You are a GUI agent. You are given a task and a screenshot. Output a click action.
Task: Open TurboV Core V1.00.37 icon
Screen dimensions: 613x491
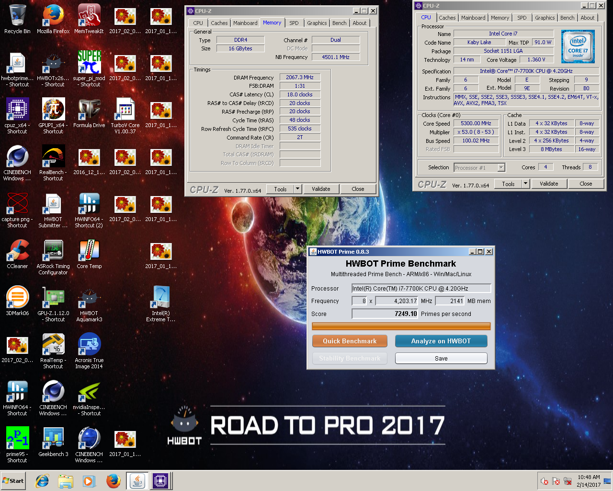pos(125,116)
